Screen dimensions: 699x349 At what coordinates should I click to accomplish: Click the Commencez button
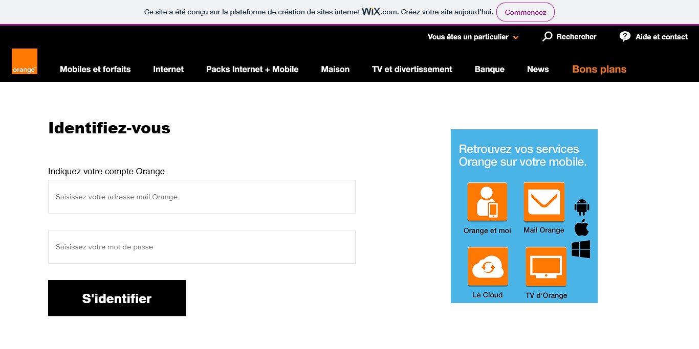coord(526,12)
